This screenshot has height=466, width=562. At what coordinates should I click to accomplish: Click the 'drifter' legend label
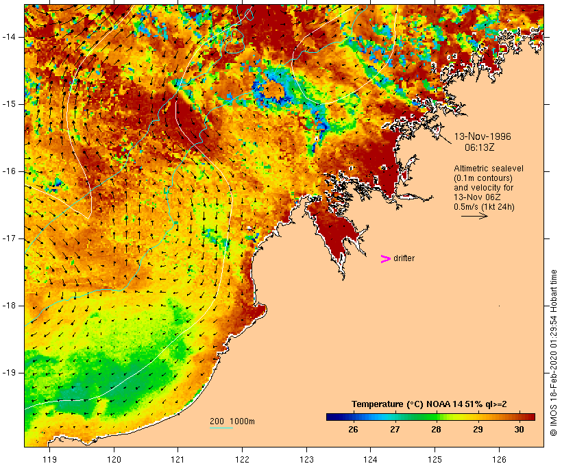404,258
